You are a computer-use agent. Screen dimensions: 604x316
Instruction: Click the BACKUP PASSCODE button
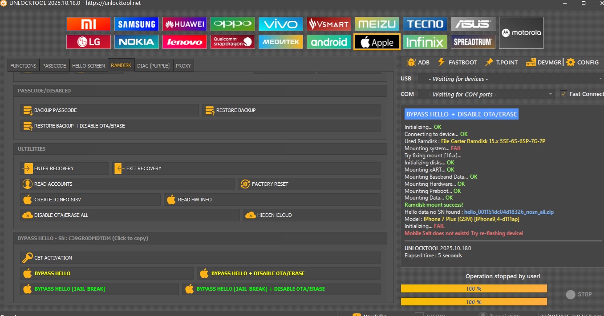pyautogui.click(x=109, y=110)
